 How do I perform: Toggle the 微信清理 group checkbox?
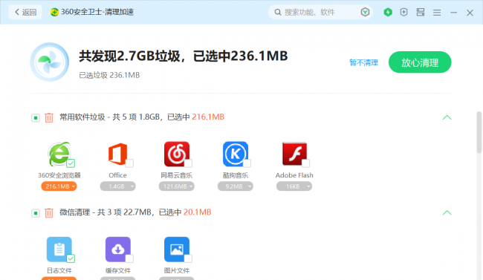tap(36, 213)
